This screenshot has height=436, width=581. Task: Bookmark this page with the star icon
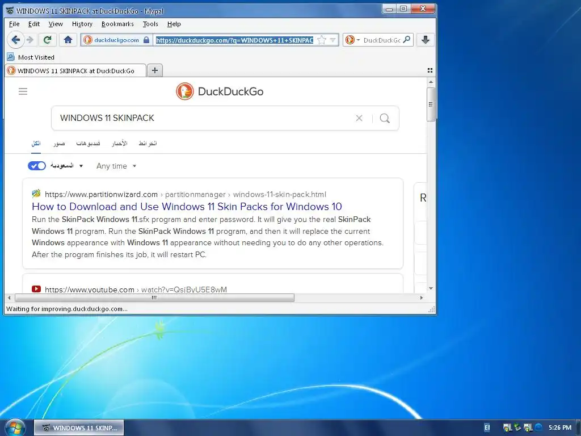[322, 40]
